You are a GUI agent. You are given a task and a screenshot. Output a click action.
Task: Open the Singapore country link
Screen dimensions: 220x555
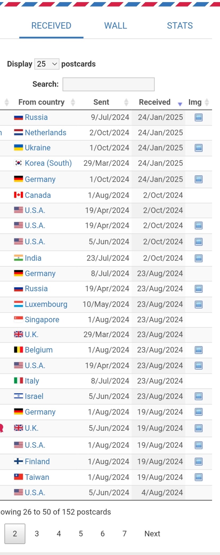(x=42, y=320)
